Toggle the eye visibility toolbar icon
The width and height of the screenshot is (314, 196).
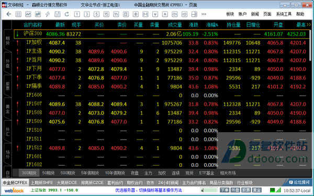pyautogui.click(x=136, y=14)
